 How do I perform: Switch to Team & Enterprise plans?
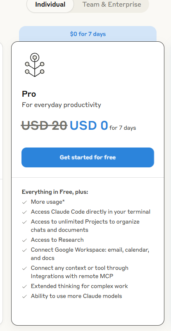pyautogui.click(x=112, y=5)
